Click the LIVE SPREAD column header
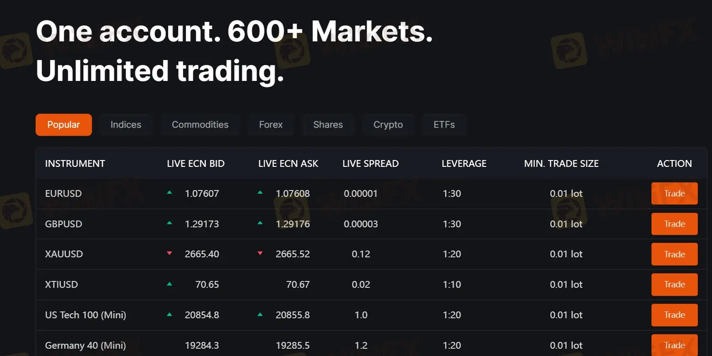 370,163
